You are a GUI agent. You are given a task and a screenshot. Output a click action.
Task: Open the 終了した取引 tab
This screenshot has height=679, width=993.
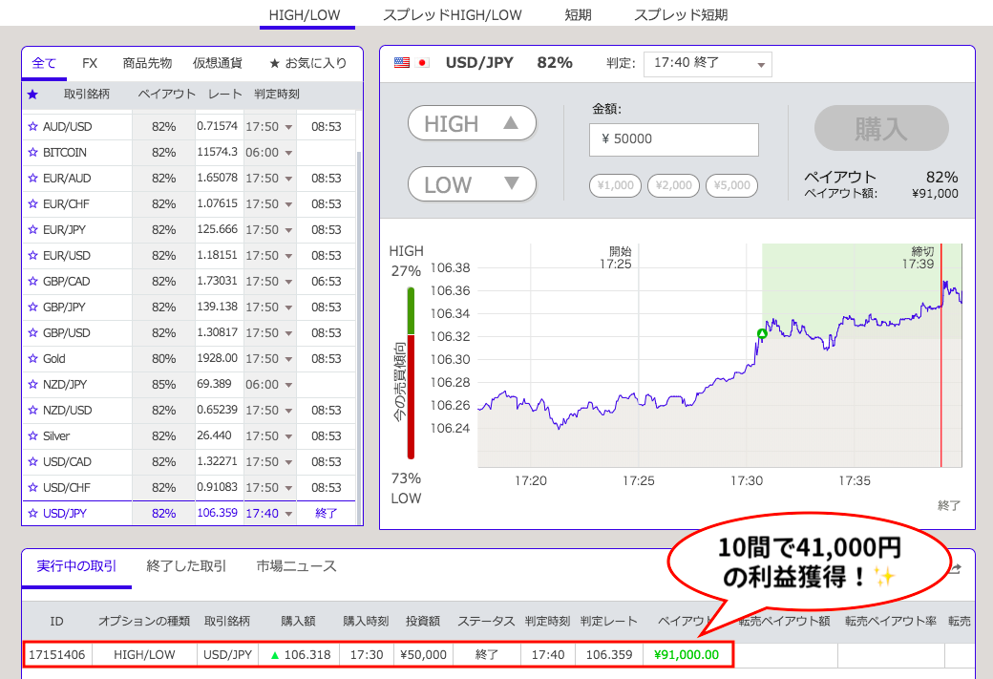tap(186, 566)
